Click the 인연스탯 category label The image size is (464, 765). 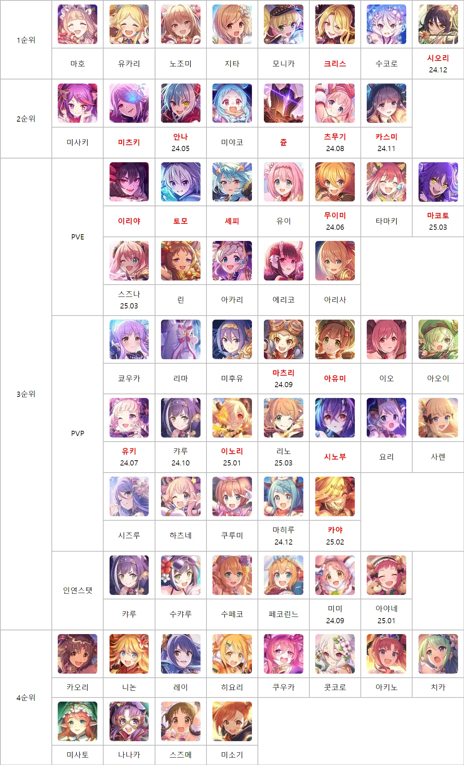click(78, 590)
